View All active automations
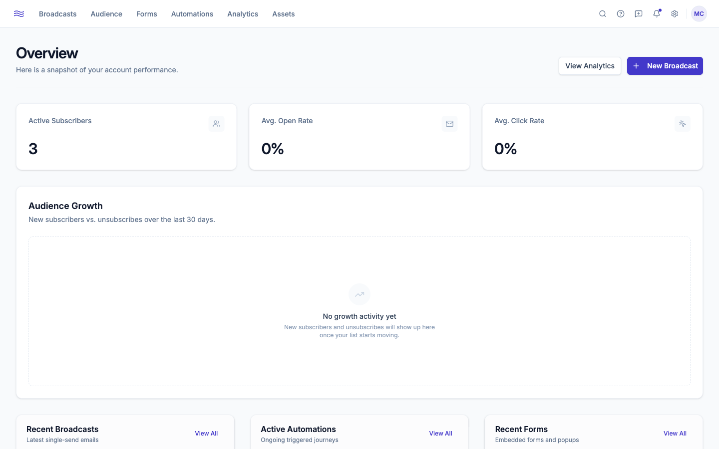The width and height of the screenshot is (719, 449). 441,434
